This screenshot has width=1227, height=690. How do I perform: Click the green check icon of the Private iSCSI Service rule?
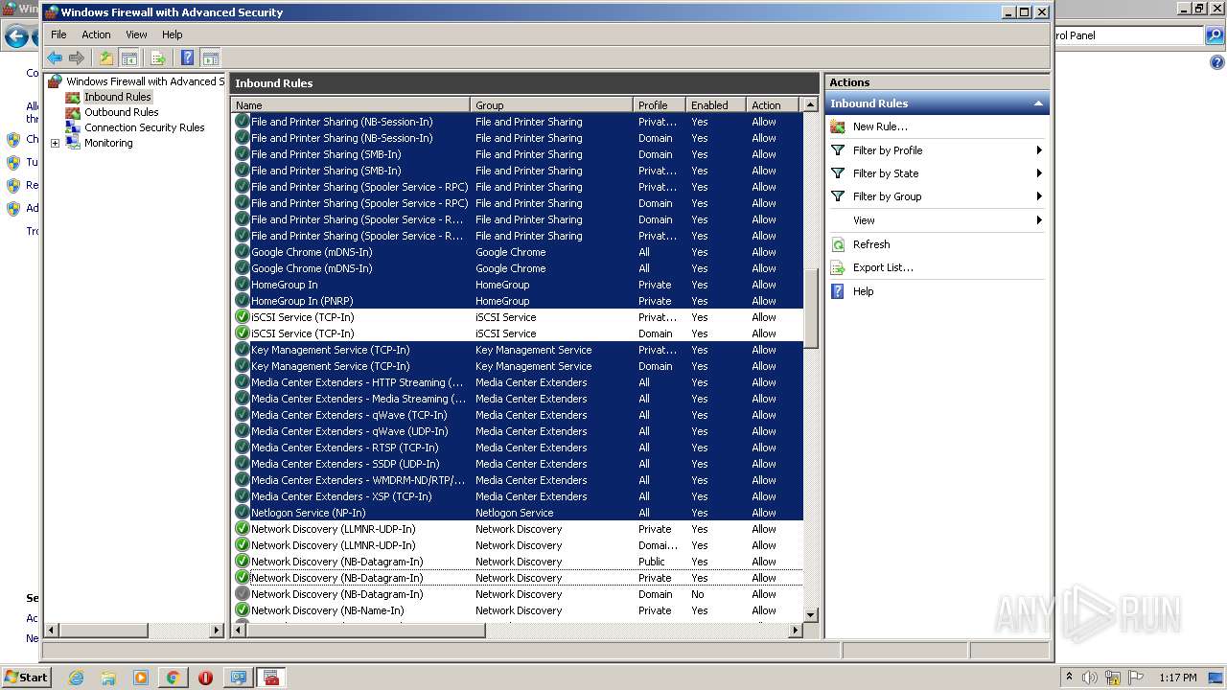[x=242, y=317]
